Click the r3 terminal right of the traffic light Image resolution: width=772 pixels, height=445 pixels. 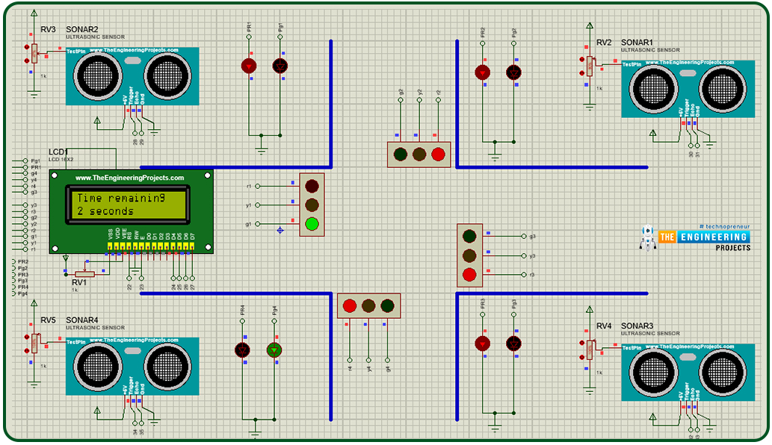[x=524, y=275]
